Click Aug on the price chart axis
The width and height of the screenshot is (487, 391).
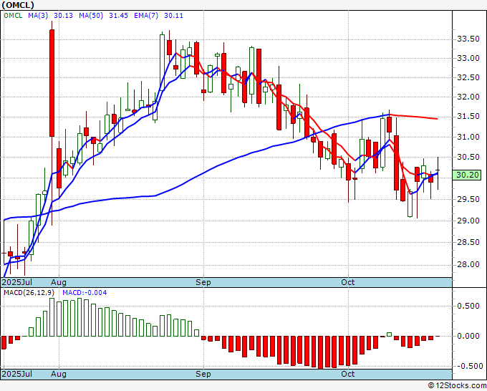(x=59, y=282)
